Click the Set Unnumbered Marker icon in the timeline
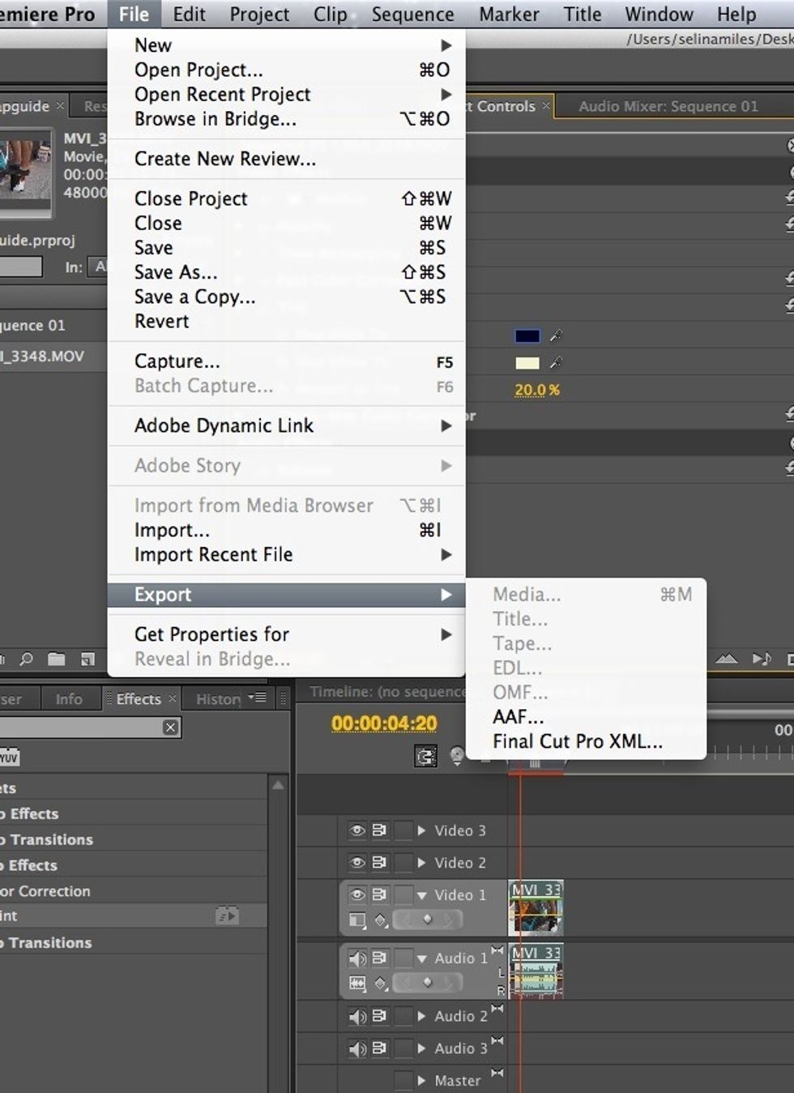 pyautogui.click(x=456, y=755)
